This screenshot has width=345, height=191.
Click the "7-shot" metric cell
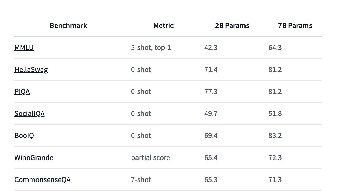click(141, 180)
